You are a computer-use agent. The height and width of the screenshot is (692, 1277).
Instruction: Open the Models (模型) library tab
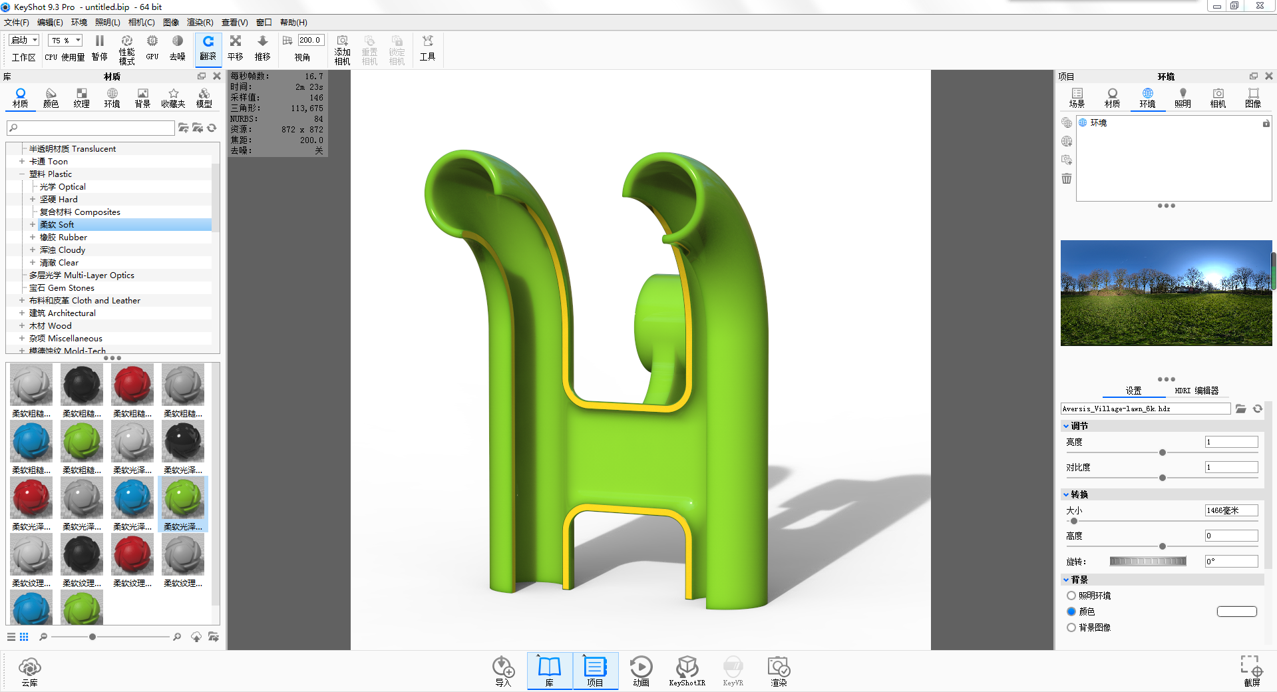click(x=204, y=98)
